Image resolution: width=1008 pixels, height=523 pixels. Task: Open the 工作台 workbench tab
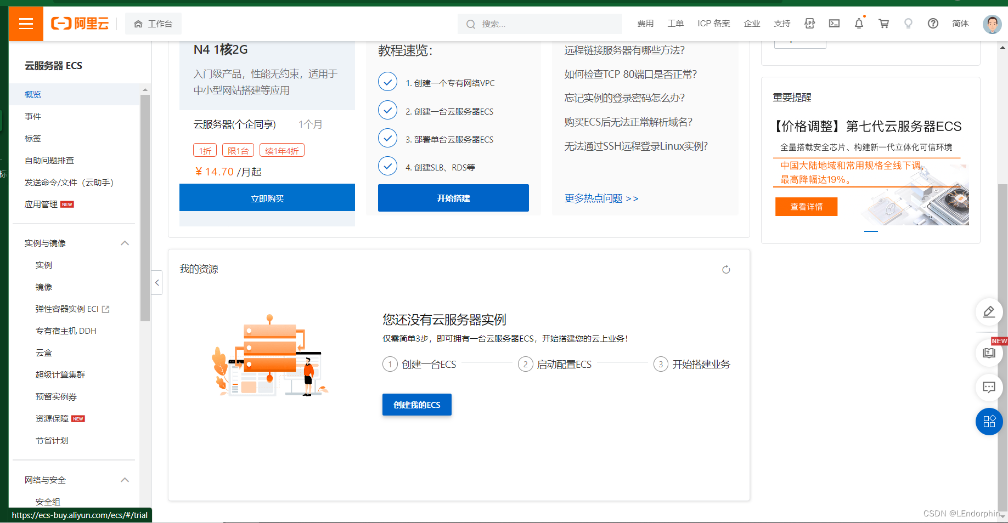(153, 24)
